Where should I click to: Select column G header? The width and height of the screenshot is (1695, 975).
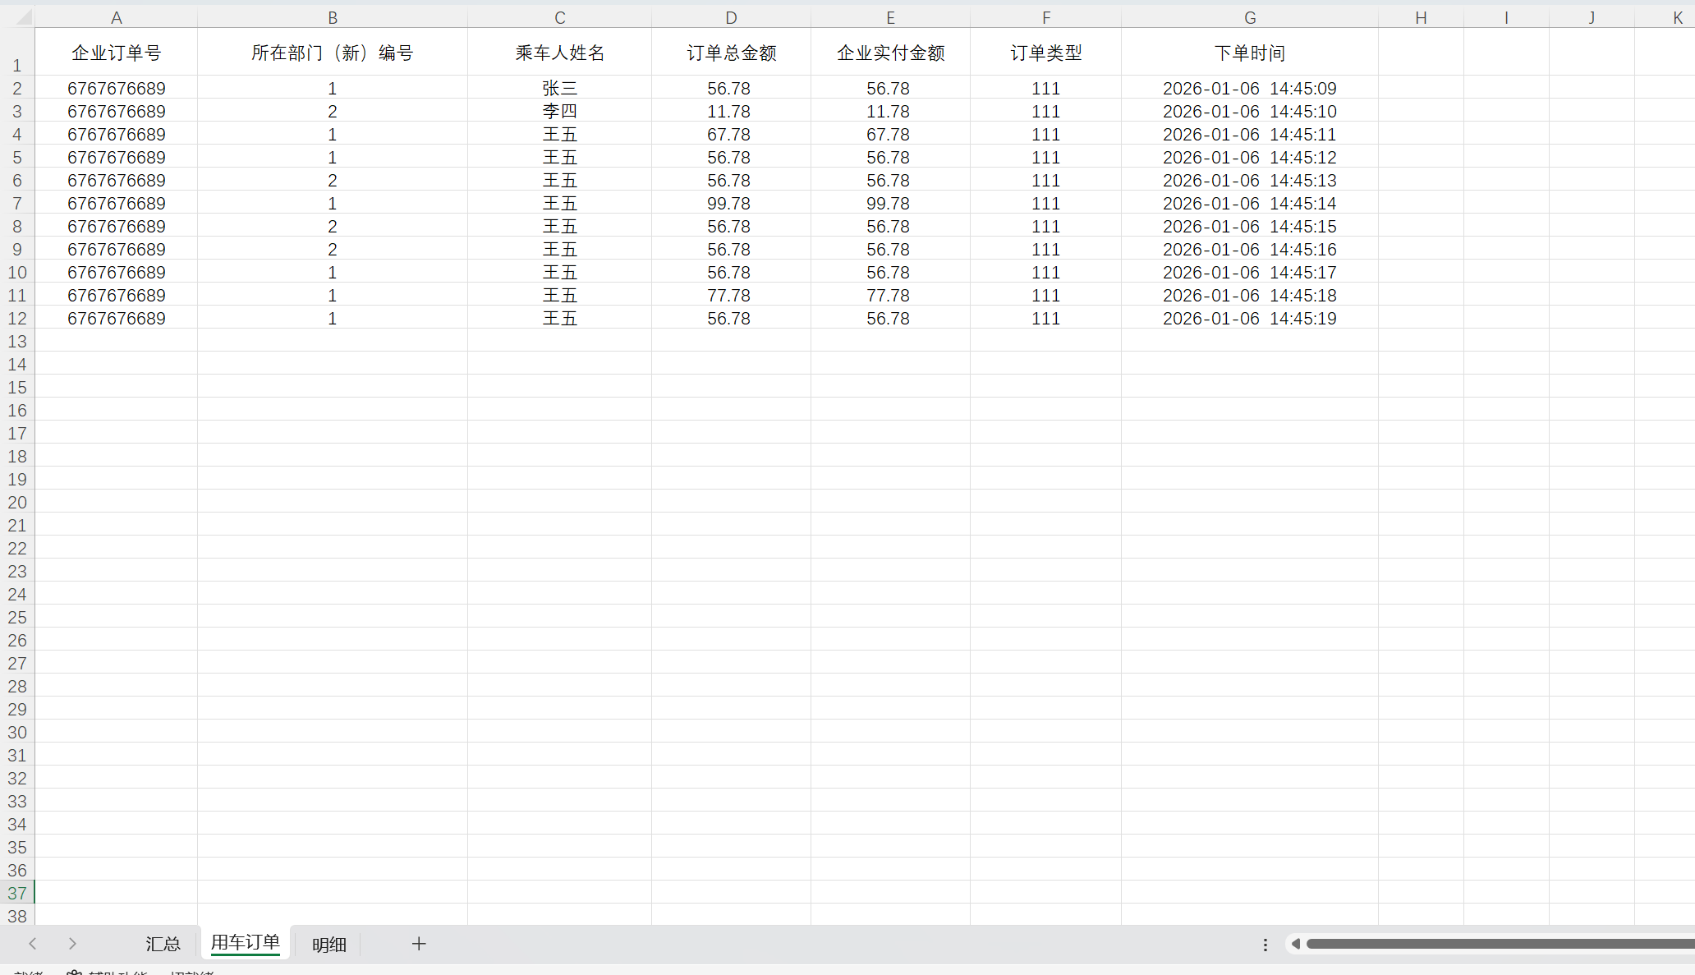tap(1249, 17)
